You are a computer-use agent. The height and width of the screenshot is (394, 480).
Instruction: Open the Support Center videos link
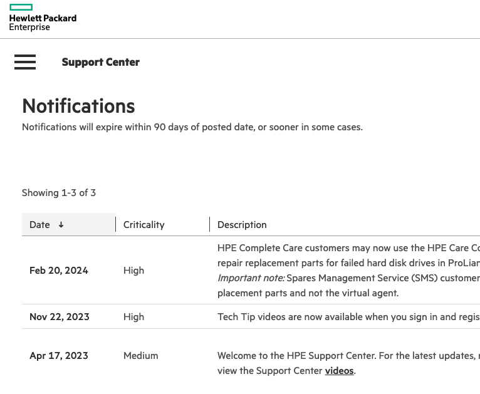point(339,371)
